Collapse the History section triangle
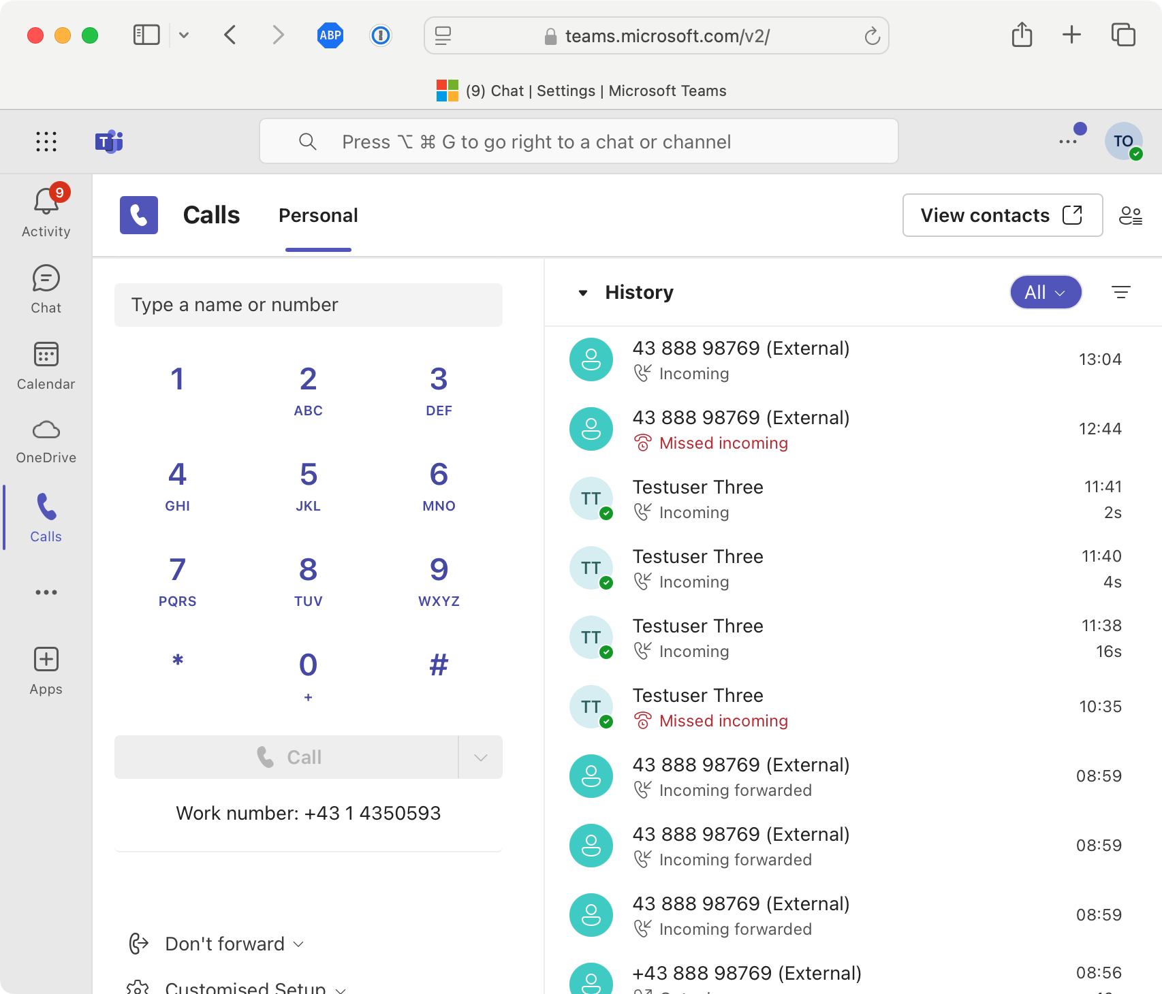This screenshot has height=994, width=1162. tap(583, 293)
